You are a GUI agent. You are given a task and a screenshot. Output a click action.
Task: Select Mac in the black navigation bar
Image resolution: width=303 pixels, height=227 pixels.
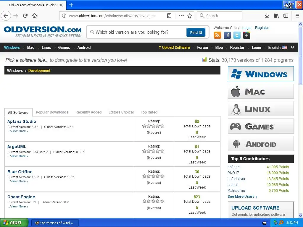pos(31,48)
